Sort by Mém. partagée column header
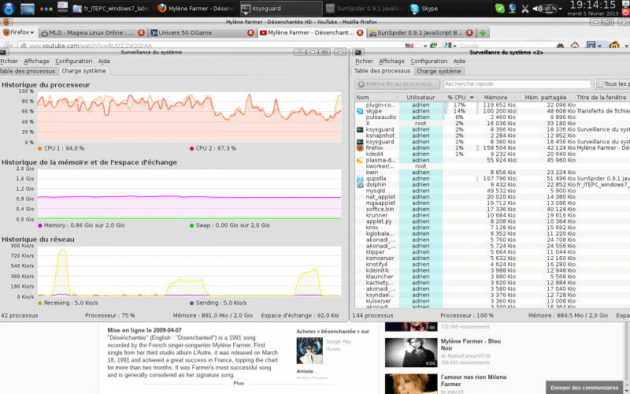 [x=545, y=97]
